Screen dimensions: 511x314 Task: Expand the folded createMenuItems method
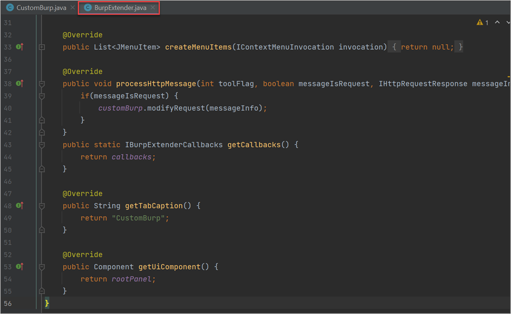42,48
